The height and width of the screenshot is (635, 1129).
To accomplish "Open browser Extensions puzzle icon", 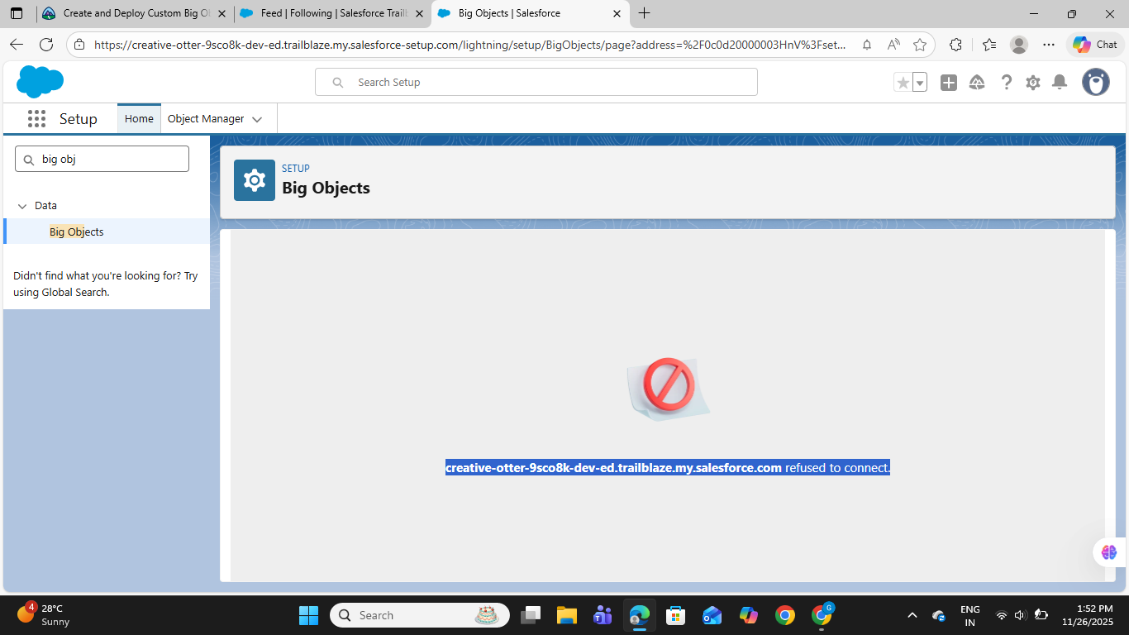I will [x=956, y=45].
